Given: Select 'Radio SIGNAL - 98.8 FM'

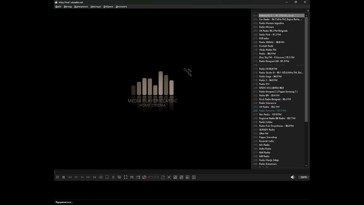Looking at the screenshot, I should pyautogui.click(x=278, y=42).
